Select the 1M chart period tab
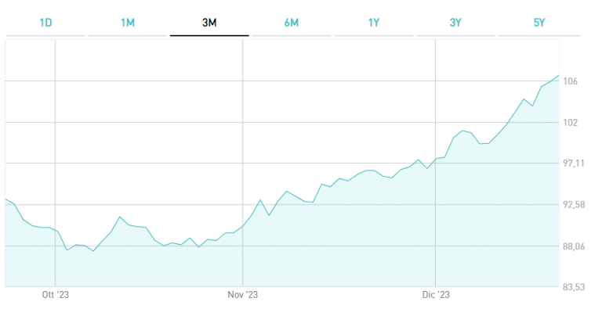 pos(128,22)
